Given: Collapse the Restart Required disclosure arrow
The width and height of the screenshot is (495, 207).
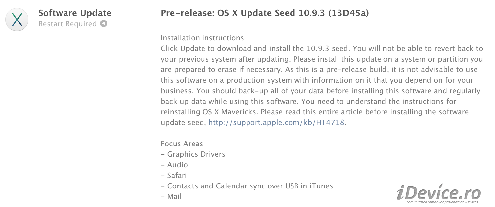Looking at the screenshot, I should [104, 24].
